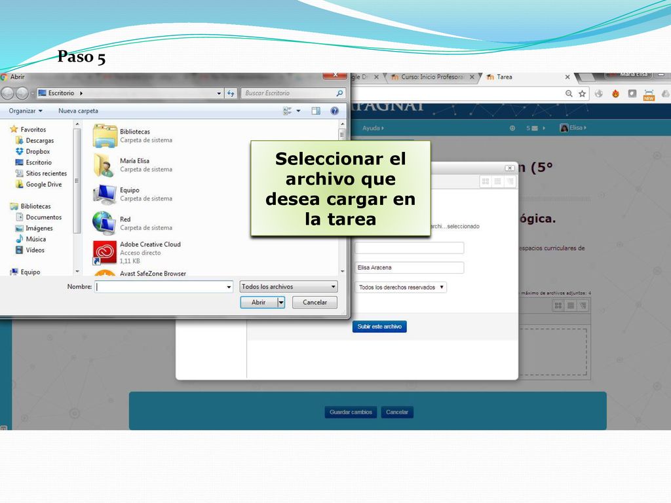The image size is (671, 503).
Task: Open the Todos los archivos filter dropdown
Action: pos(288,287)
